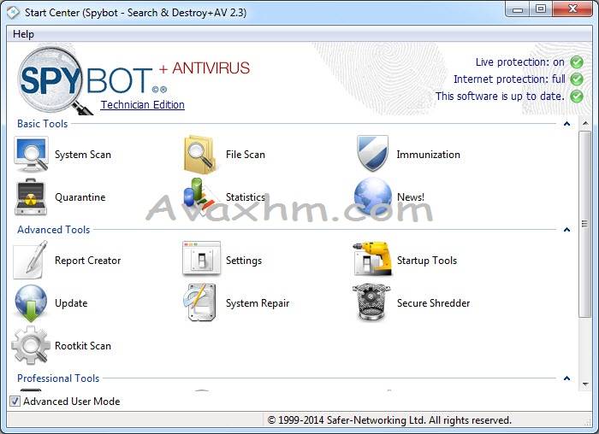This screenshot has height=434, width=599.
Task: Click the Report Creator label
Action: click(x=88, y=261)
